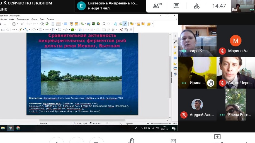255x143 pixels.
Task: Open basic shapes dropdown beside diamond
Action: 37,30
